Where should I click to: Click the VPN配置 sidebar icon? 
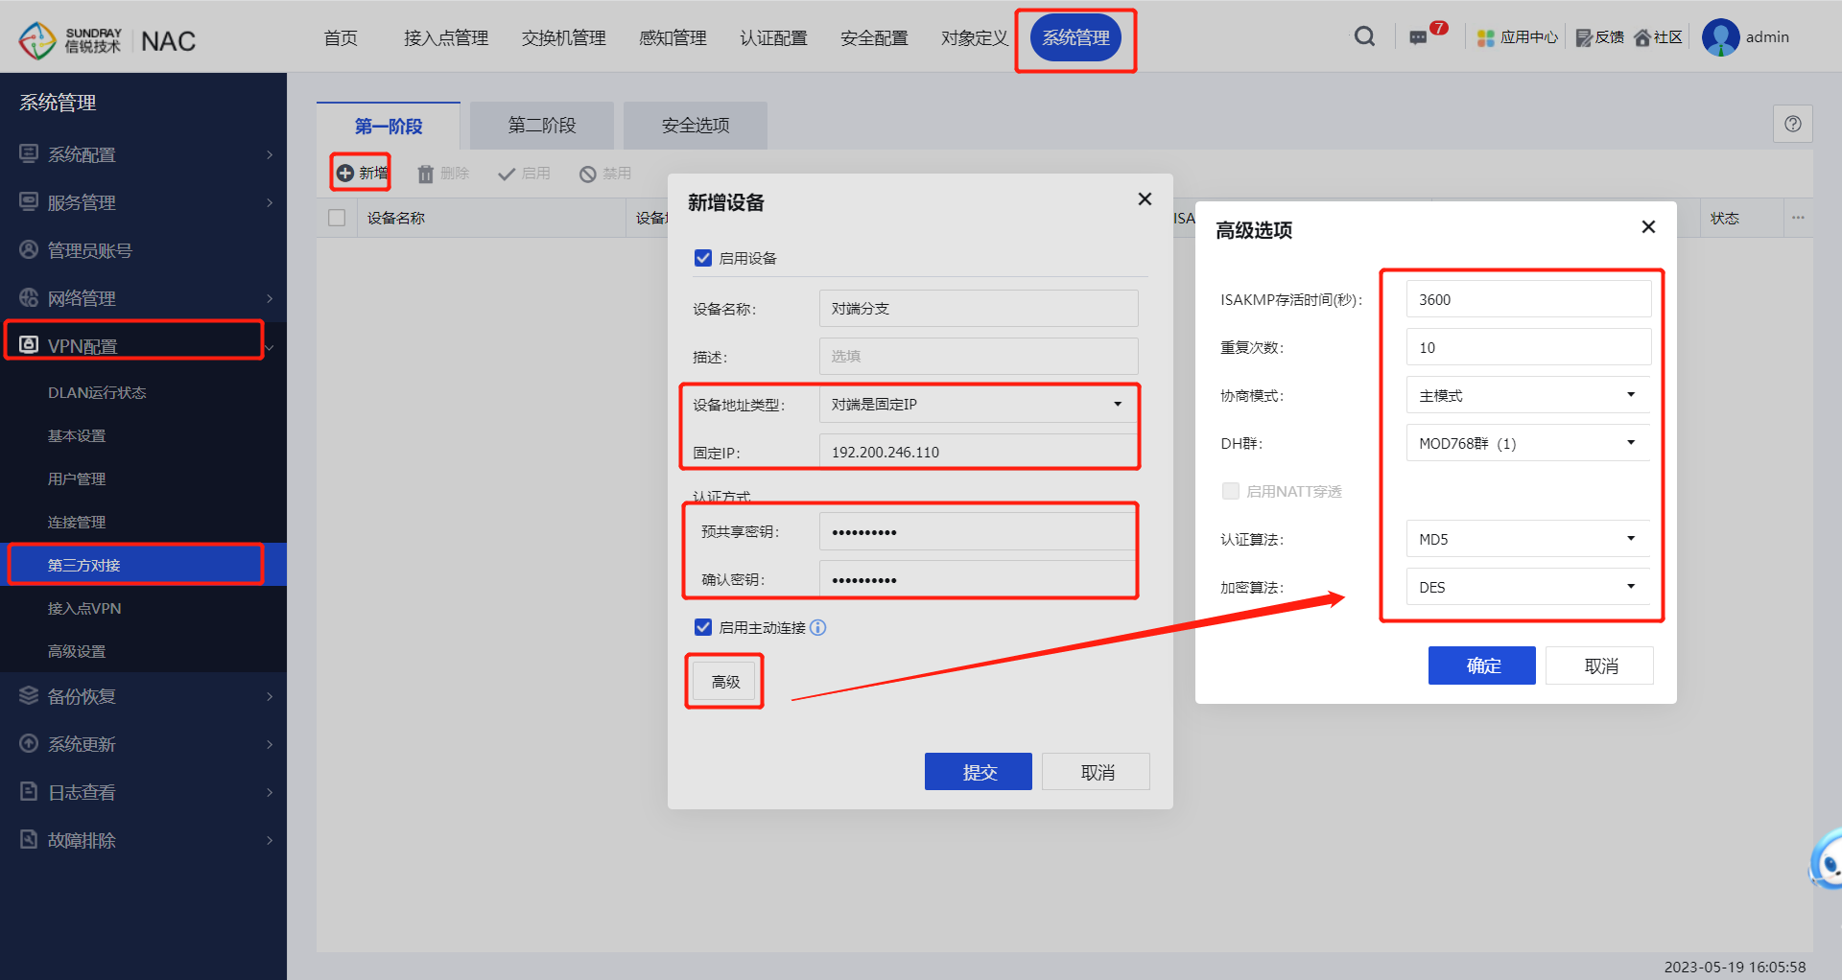coord(29,345)
